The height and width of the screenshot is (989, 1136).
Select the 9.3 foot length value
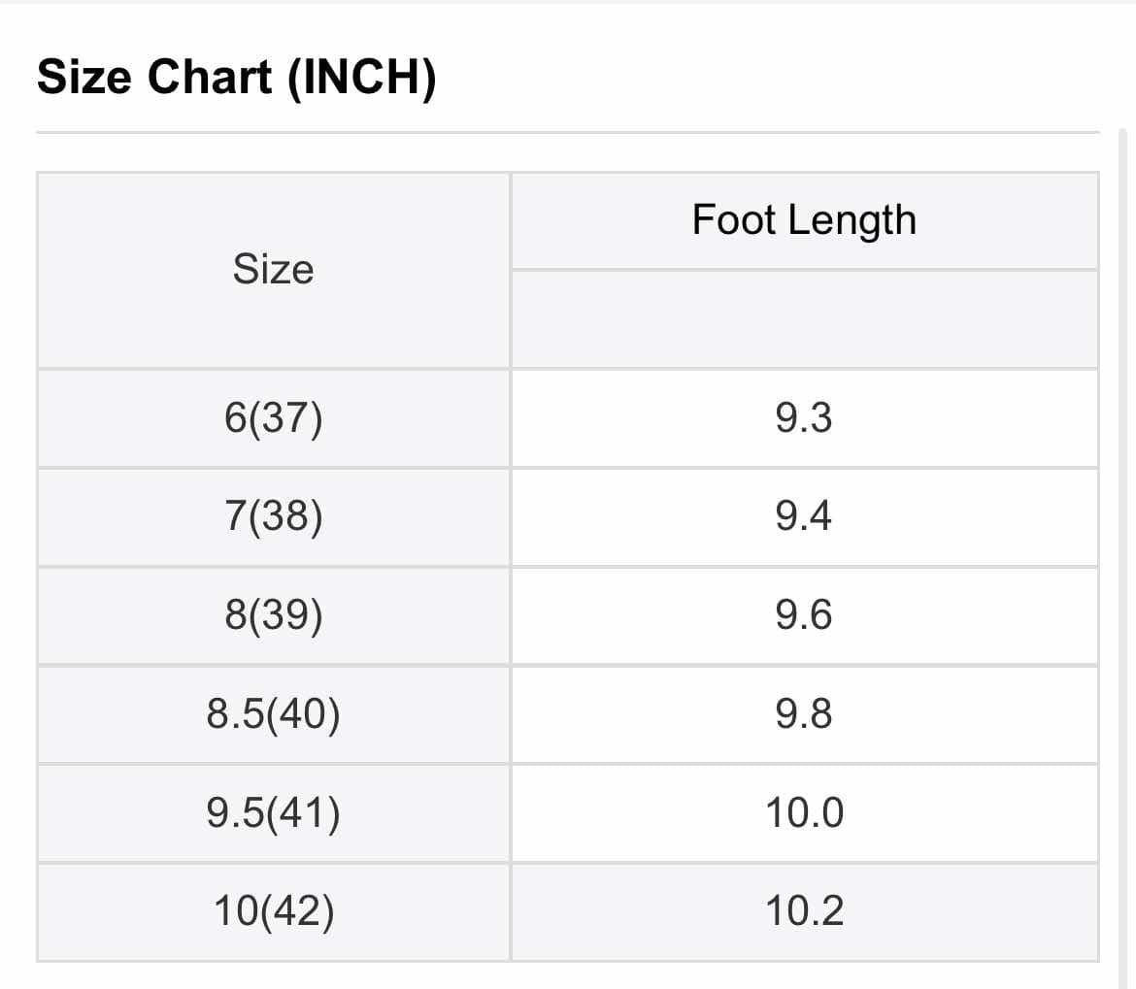(804, 418)
